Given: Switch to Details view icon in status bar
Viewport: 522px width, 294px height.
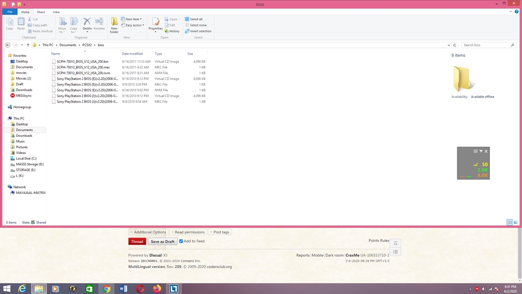Looking at the screenshot, I should pos(510,223).
